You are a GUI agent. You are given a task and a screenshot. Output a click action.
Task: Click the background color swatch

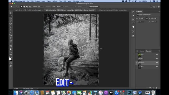pyautogui.click(x=11, y=60)
